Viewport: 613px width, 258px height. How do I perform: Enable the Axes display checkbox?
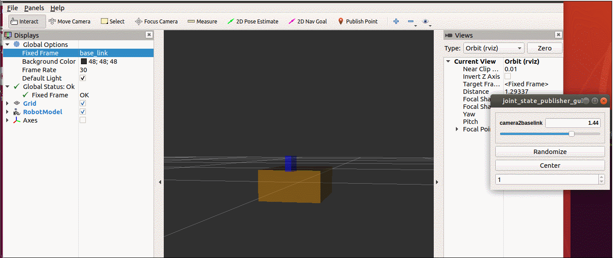tap(83, 120)
